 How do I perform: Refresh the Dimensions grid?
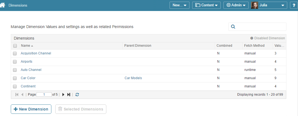point(77,95)
